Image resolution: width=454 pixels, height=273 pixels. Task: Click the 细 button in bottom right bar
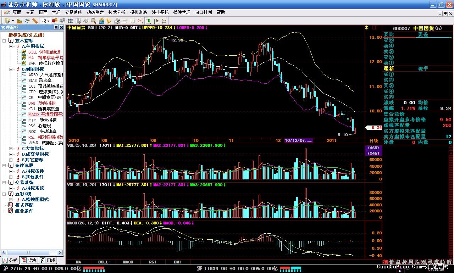click(x=386, y=262)
